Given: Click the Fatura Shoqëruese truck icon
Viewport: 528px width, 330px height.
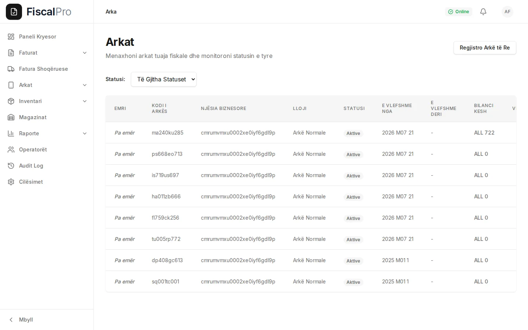Looking at the screenshot, I should point(11,69).
